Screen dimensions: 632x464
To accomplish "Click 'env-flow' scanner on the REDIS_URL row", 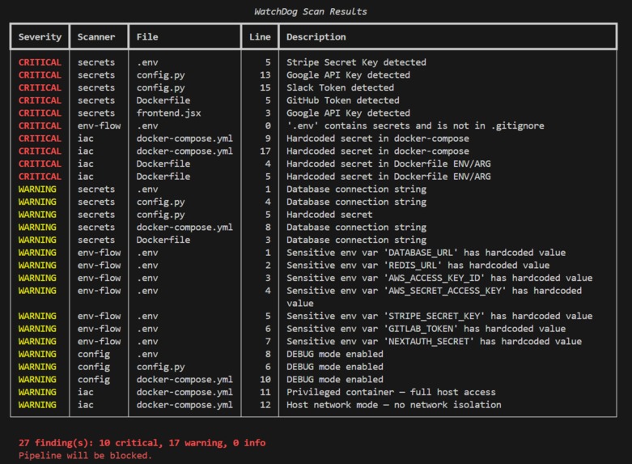I will (x=99, y=265).
